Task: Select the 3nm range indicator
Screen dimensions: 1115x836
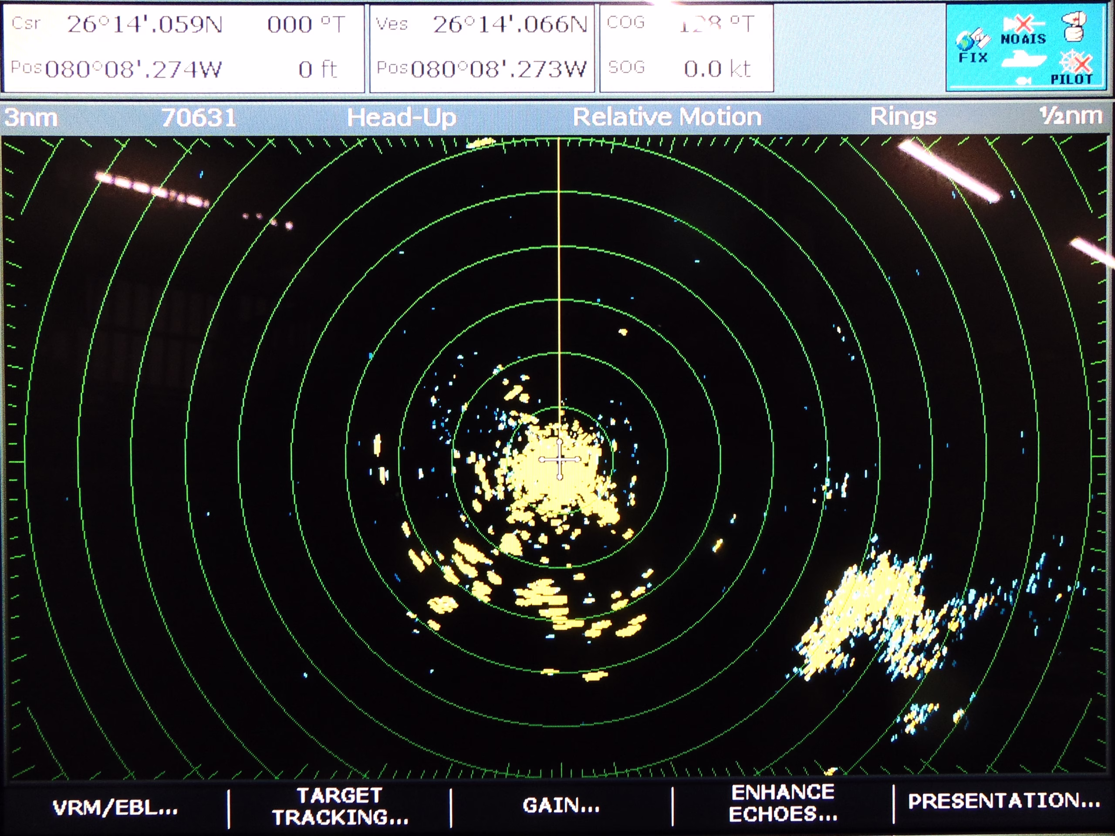Action: tap(31, 118)
